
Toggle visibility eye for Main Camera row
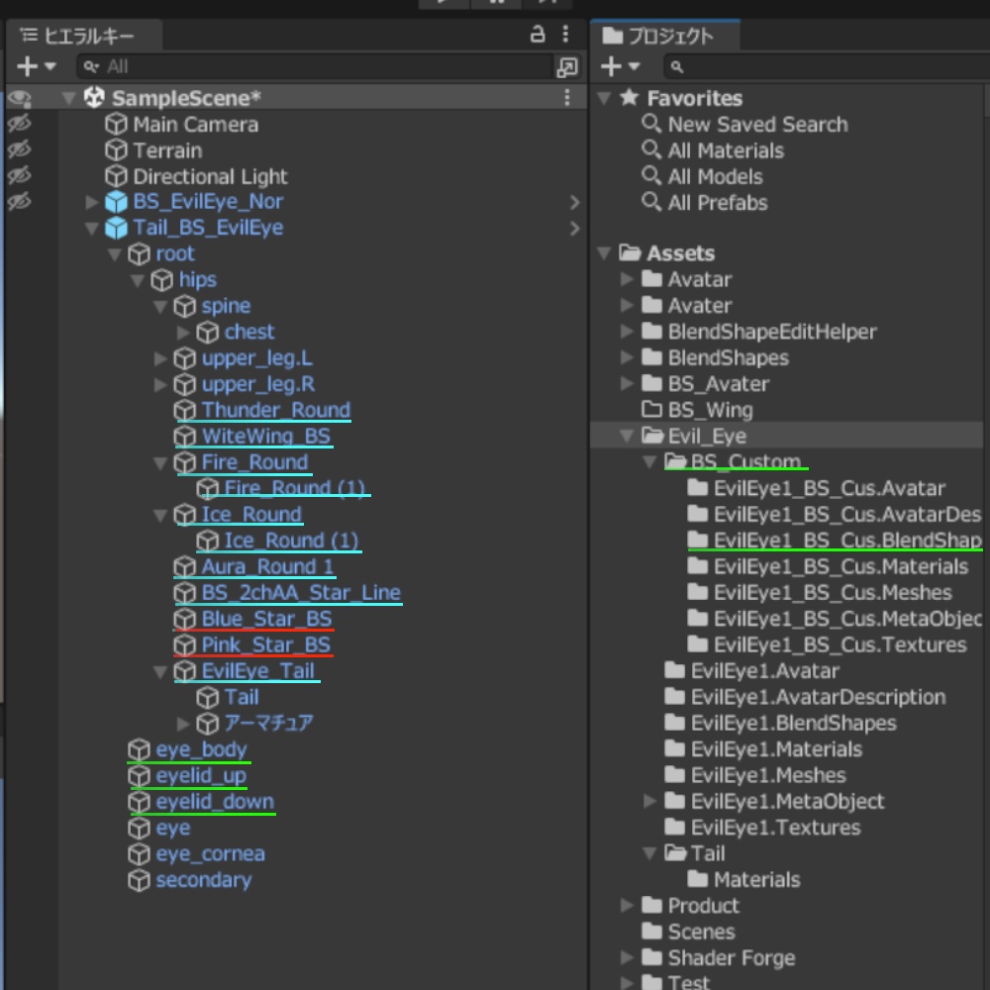[x=19, y=123]
